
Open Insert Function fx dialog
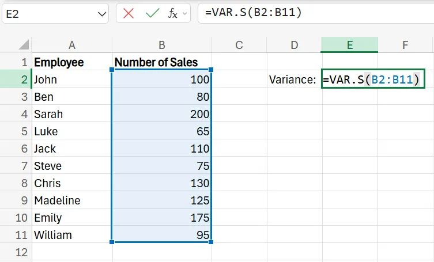172,13
